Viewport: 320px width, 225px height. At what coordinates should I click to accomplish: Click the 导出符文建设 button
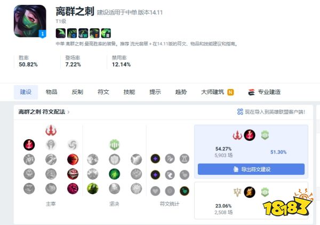click(x=251, y=169)
